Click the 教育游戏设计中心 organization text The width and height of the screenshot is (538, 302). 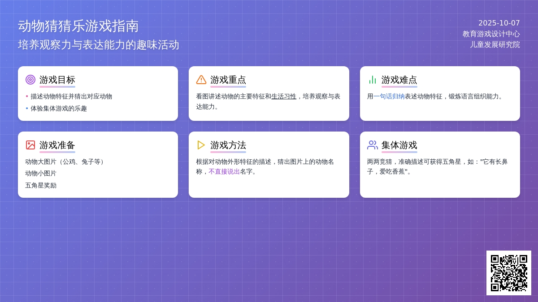tap(491, 34)
